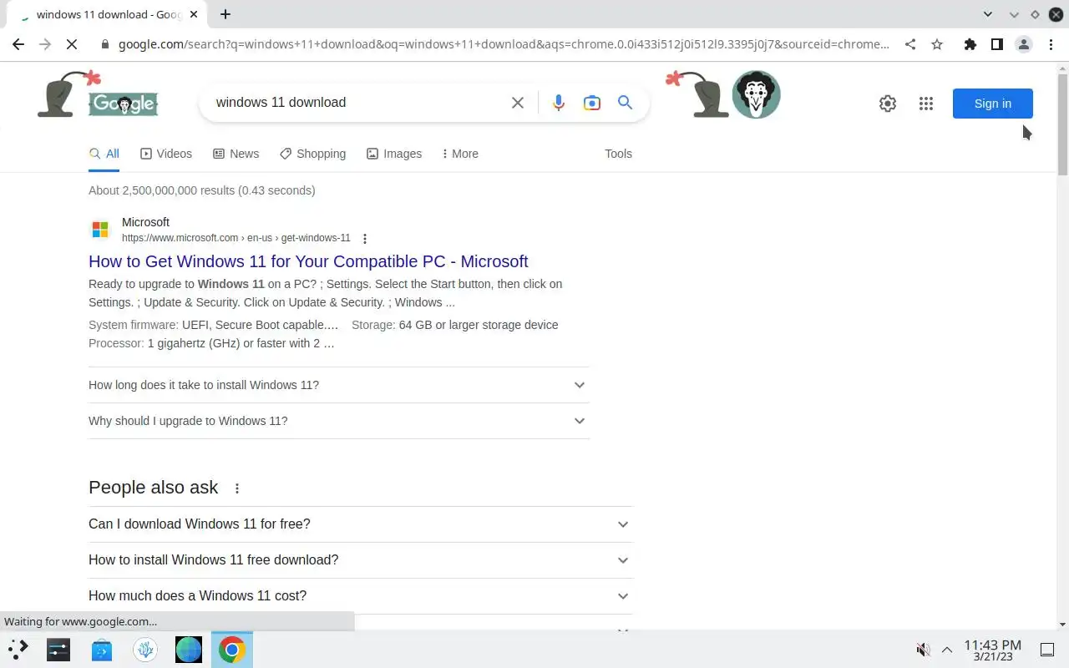1069x668 pixels.
Task: Open search Tools options
Action: click(x=618, y=154)
